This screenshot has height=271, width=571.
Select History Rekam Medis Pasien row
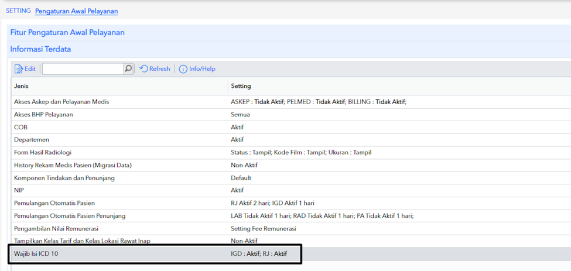(x=73, y=165)
